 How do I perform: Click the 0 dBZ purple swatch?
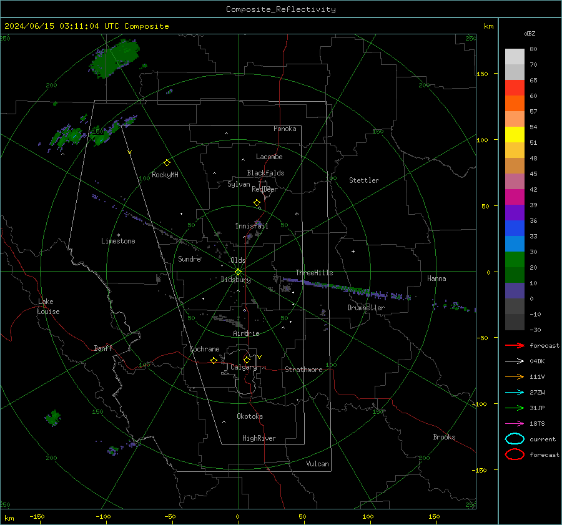515,291
